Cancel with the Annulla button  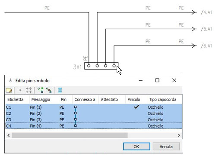(x=166, y=147)
